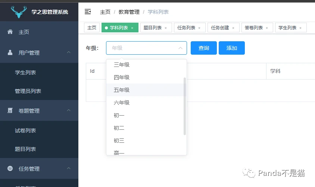315x187 pixels.
Task: Click the dropdown list scrollbar
Action: tap(185, 106)
